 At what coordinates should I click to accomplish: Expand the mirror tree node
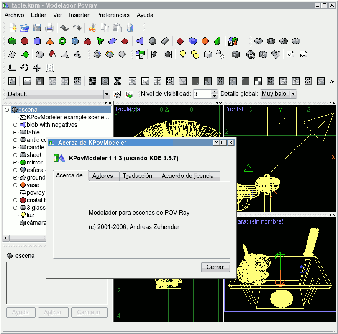[x=15, y=162]
